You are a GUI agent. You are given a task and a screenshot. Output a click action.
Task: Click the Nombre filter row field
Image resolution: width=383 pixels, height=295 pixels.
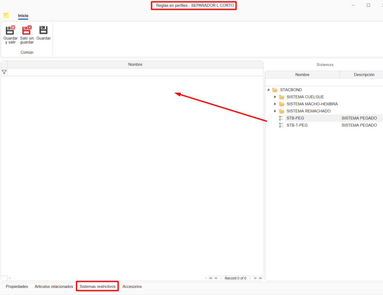[135, 72]
